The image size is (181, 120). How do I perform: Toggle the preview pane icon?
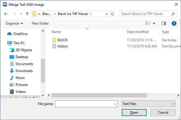[164, 23]
